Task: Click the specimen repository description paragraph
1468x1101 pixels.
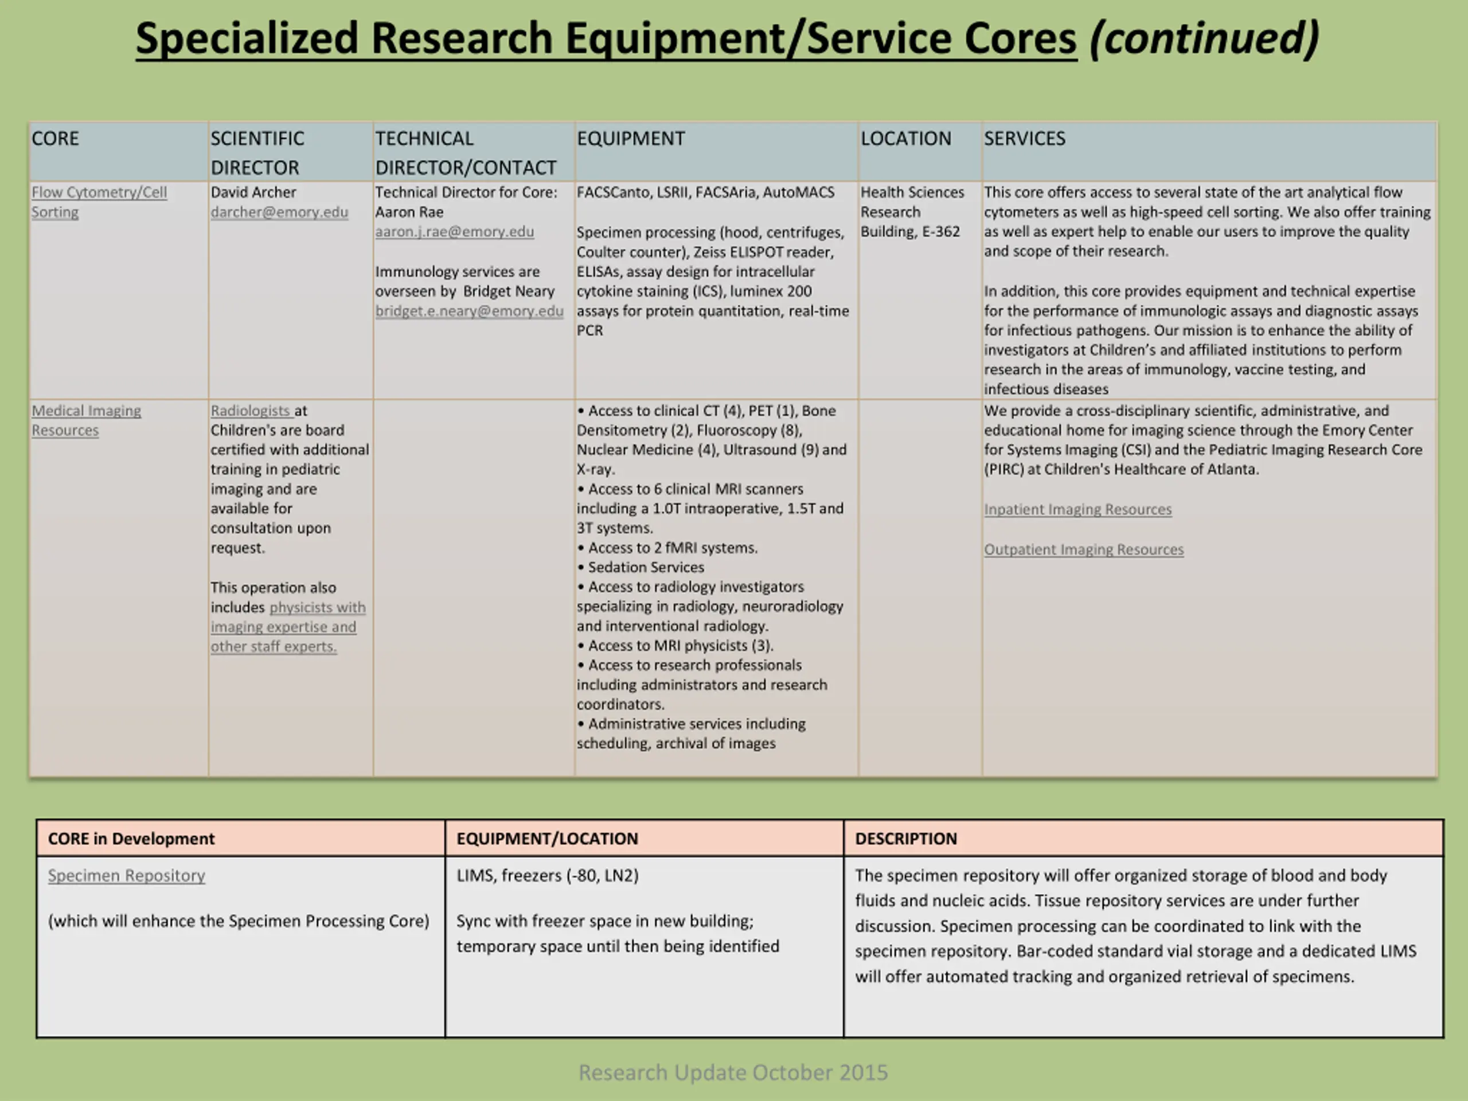Action: [1135, 926]
